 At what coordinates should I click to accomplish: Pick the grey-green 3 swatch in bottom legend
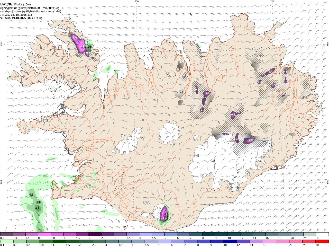[x=112, y=241]
